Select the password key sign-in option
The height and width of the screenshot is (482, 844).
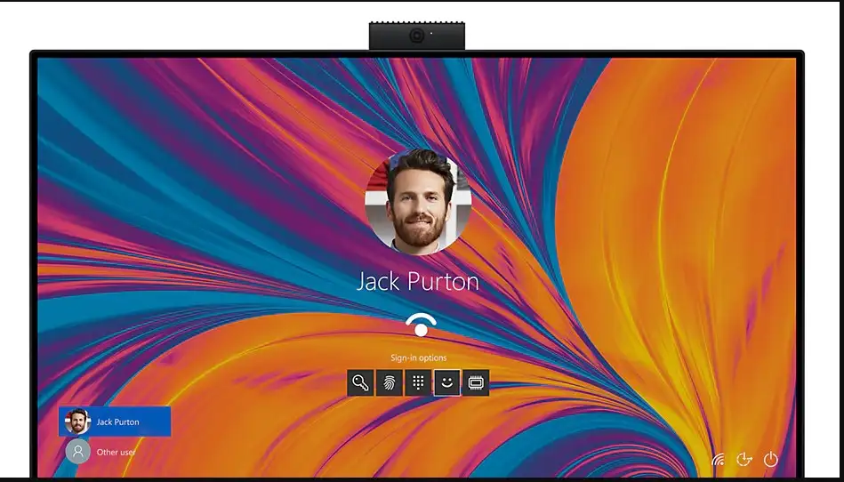coord(360,382)
